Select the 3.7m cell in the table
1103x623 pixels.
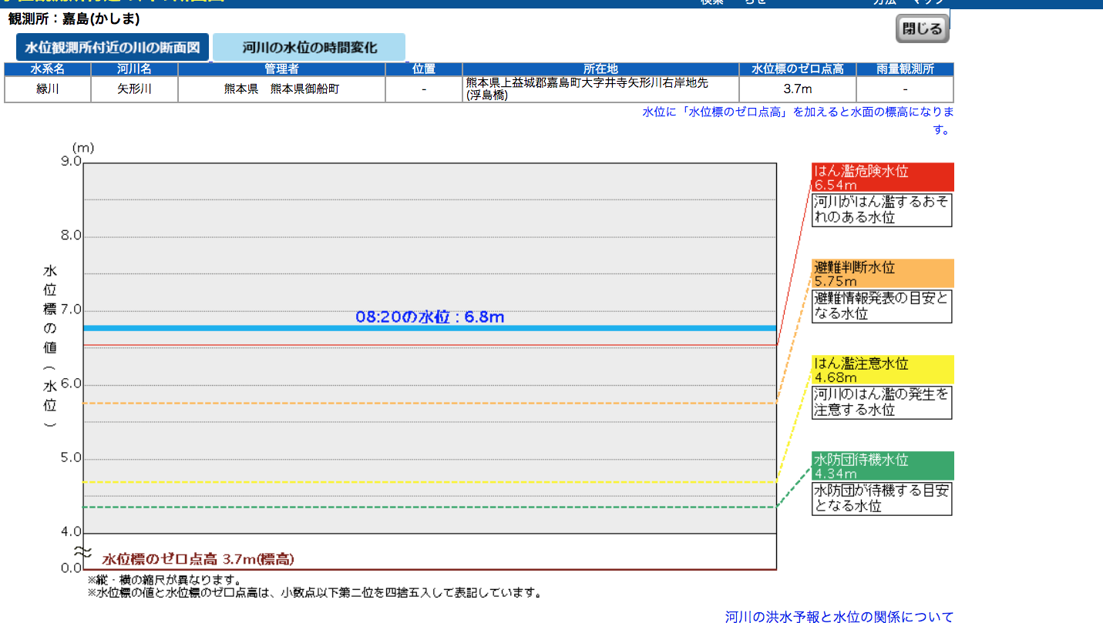(797, 89)
